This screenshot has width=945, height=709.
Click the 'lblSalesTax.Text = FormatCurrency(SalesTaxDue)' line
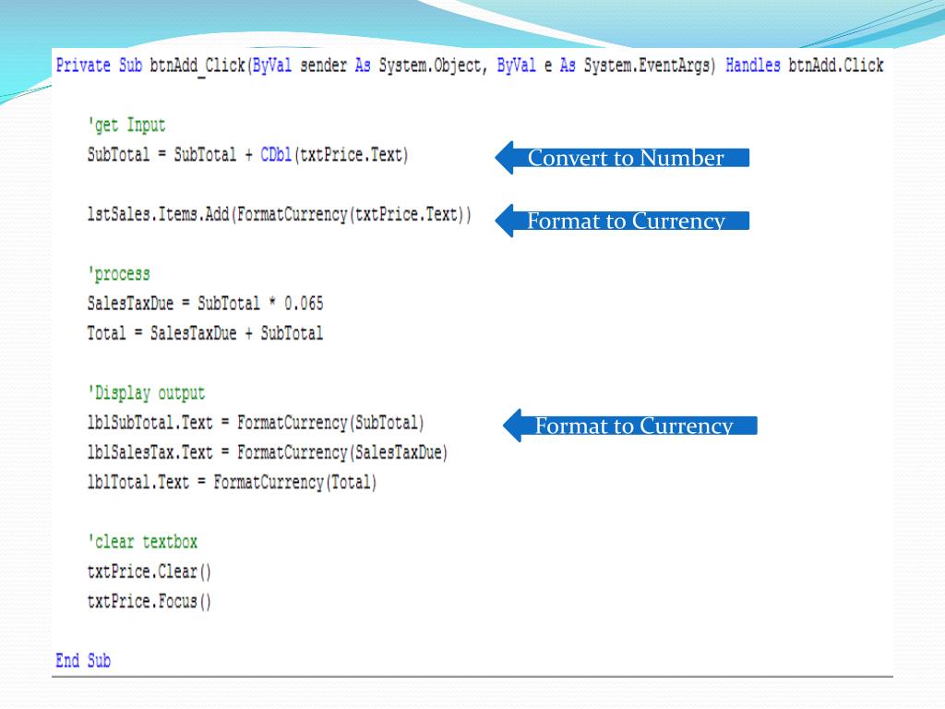(268, 452)
